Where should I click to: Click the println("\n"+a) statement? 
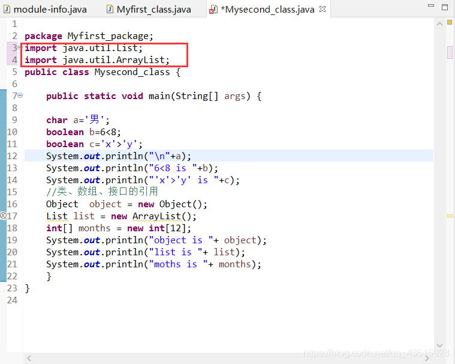[x=119, y=156]
